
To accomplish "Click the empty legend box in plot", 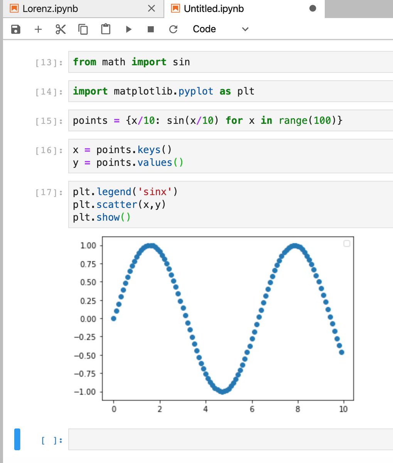I will click(347, 243).
